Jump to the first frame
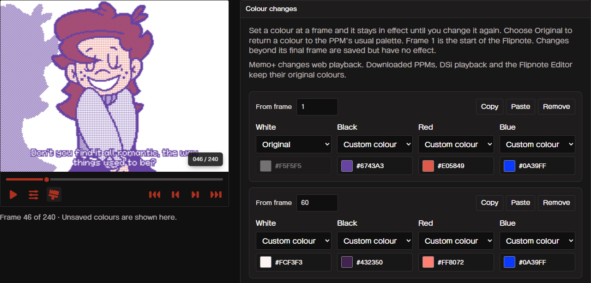This screenshot has height=283, width=591. tap(155, 195)
